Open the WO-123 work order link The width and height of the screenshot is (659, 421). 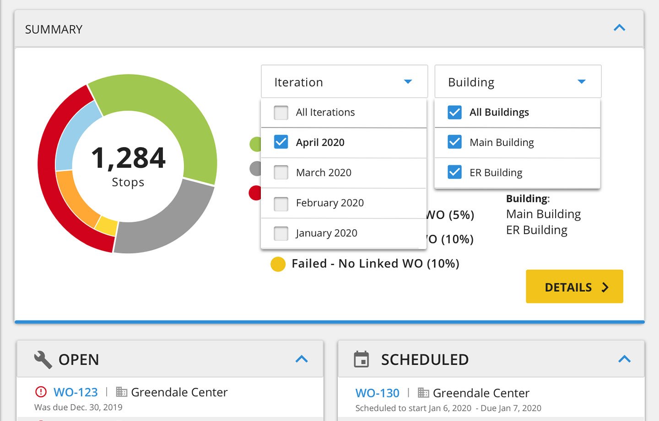pyautogui.click(x=76, y=392)
